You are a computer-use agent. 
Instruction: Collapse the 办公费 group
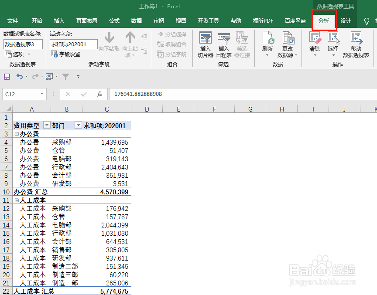(17, 134)
